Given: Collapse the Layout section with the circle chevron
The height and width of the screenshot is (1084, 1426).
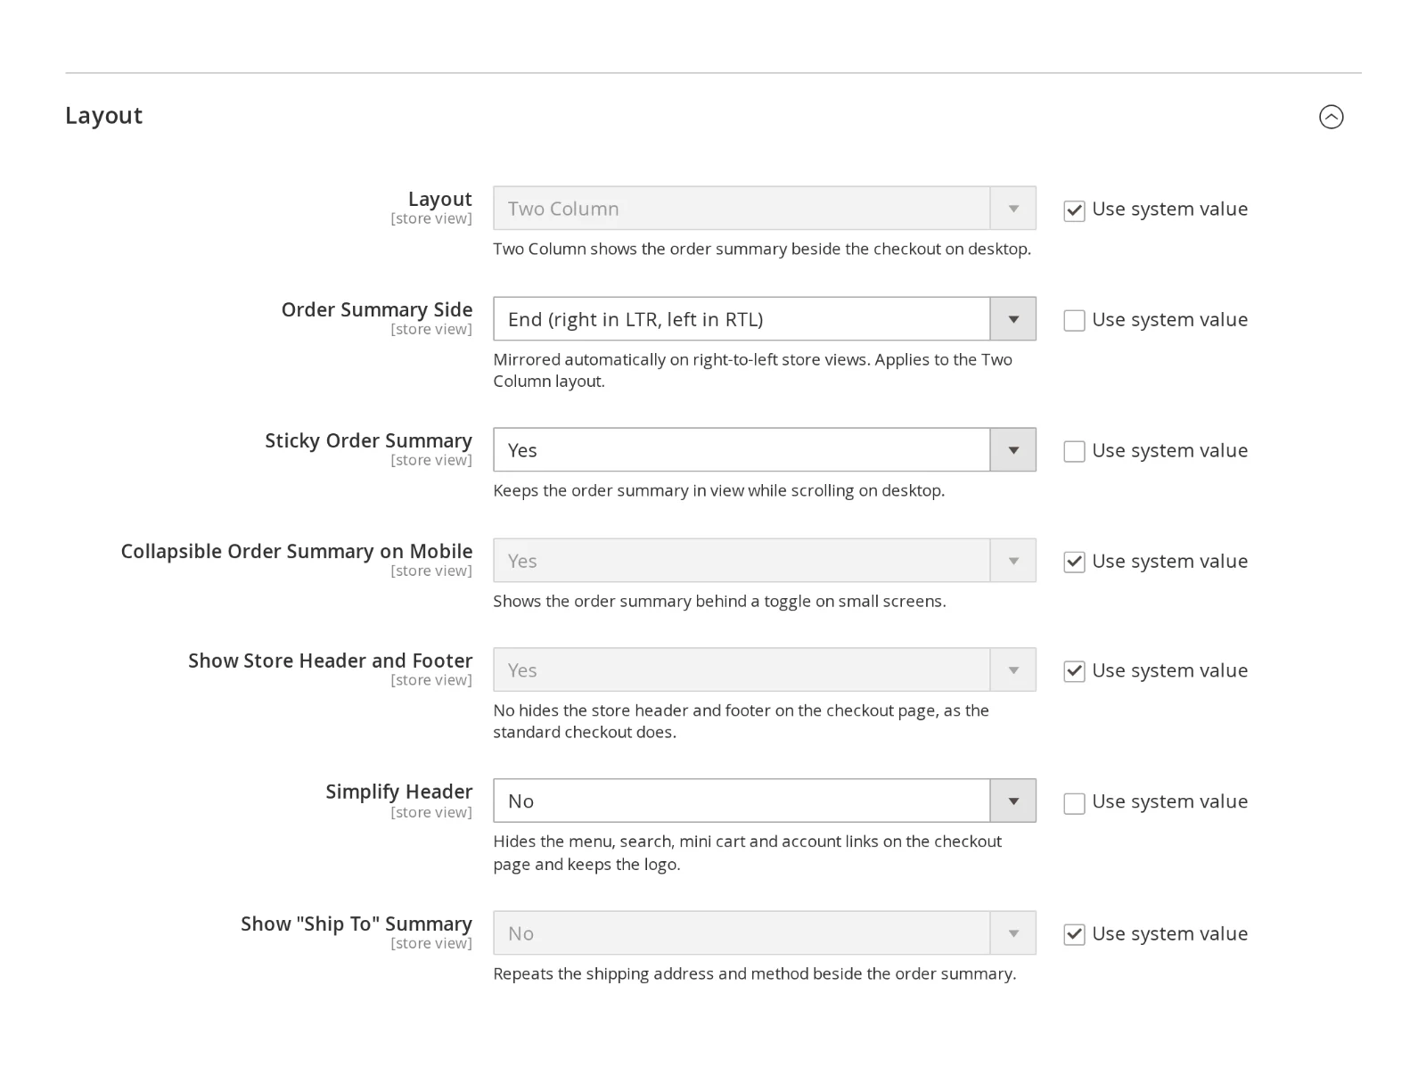Looking at the screenshot, I should [x=1331, y=117].
